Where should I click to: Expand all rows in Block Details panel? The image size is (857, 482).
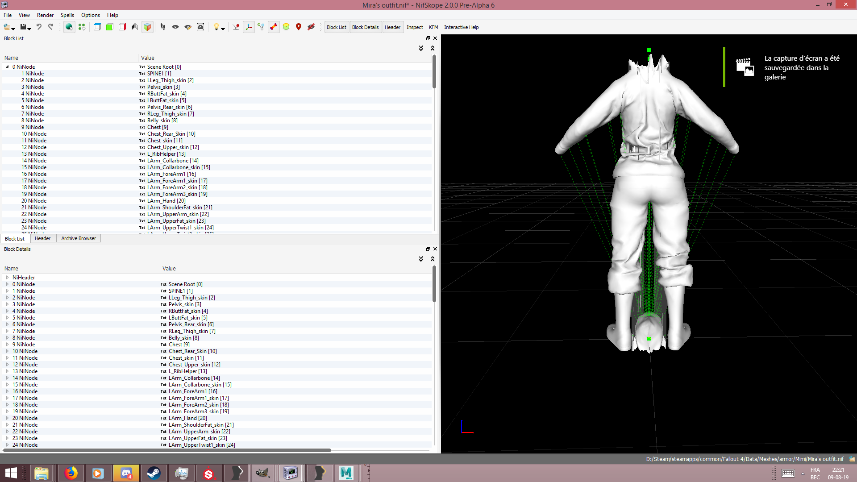point(421,259)
